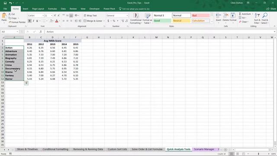Switch to the Formulas tab
Image resolution: width=277 pixels, height=156 pixels.
pyautogui.click(x=52, y=9)
